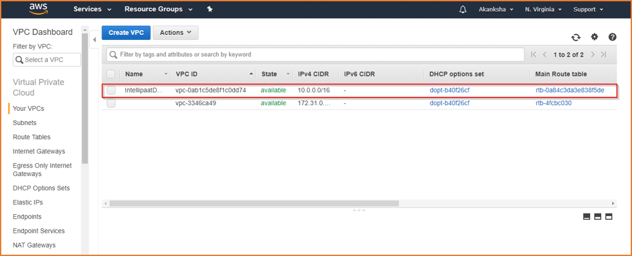Open route table rtb-0a84c3da3e838f5de link
This screenshot has width=632, height=256.
[570, 90]
